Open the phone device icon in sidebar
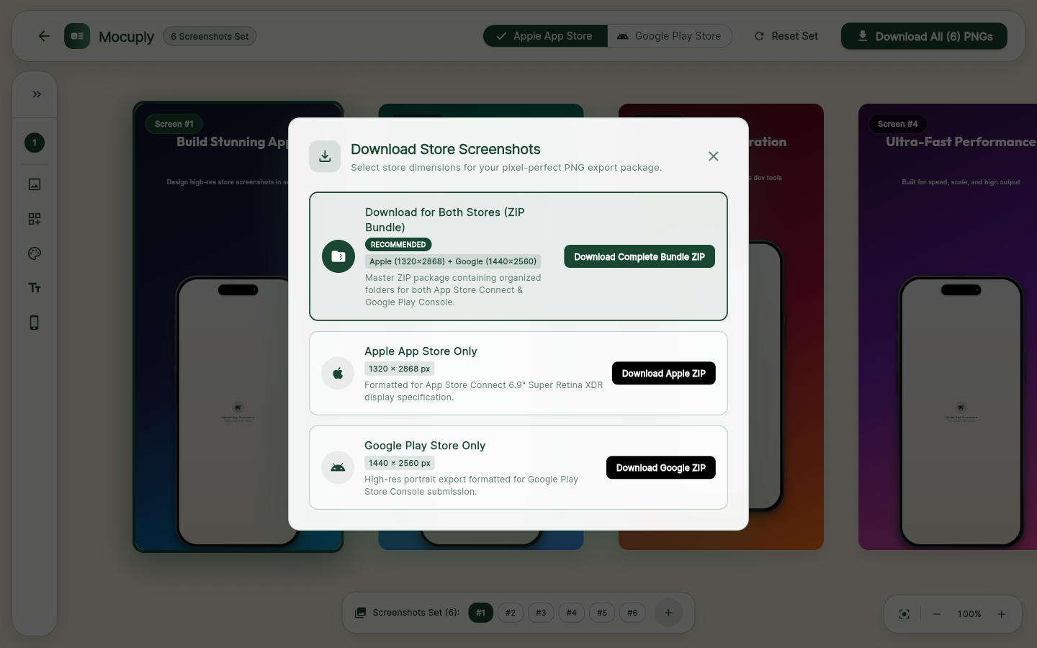This screenshot has height=648, width=1037. tap(35, 323)
